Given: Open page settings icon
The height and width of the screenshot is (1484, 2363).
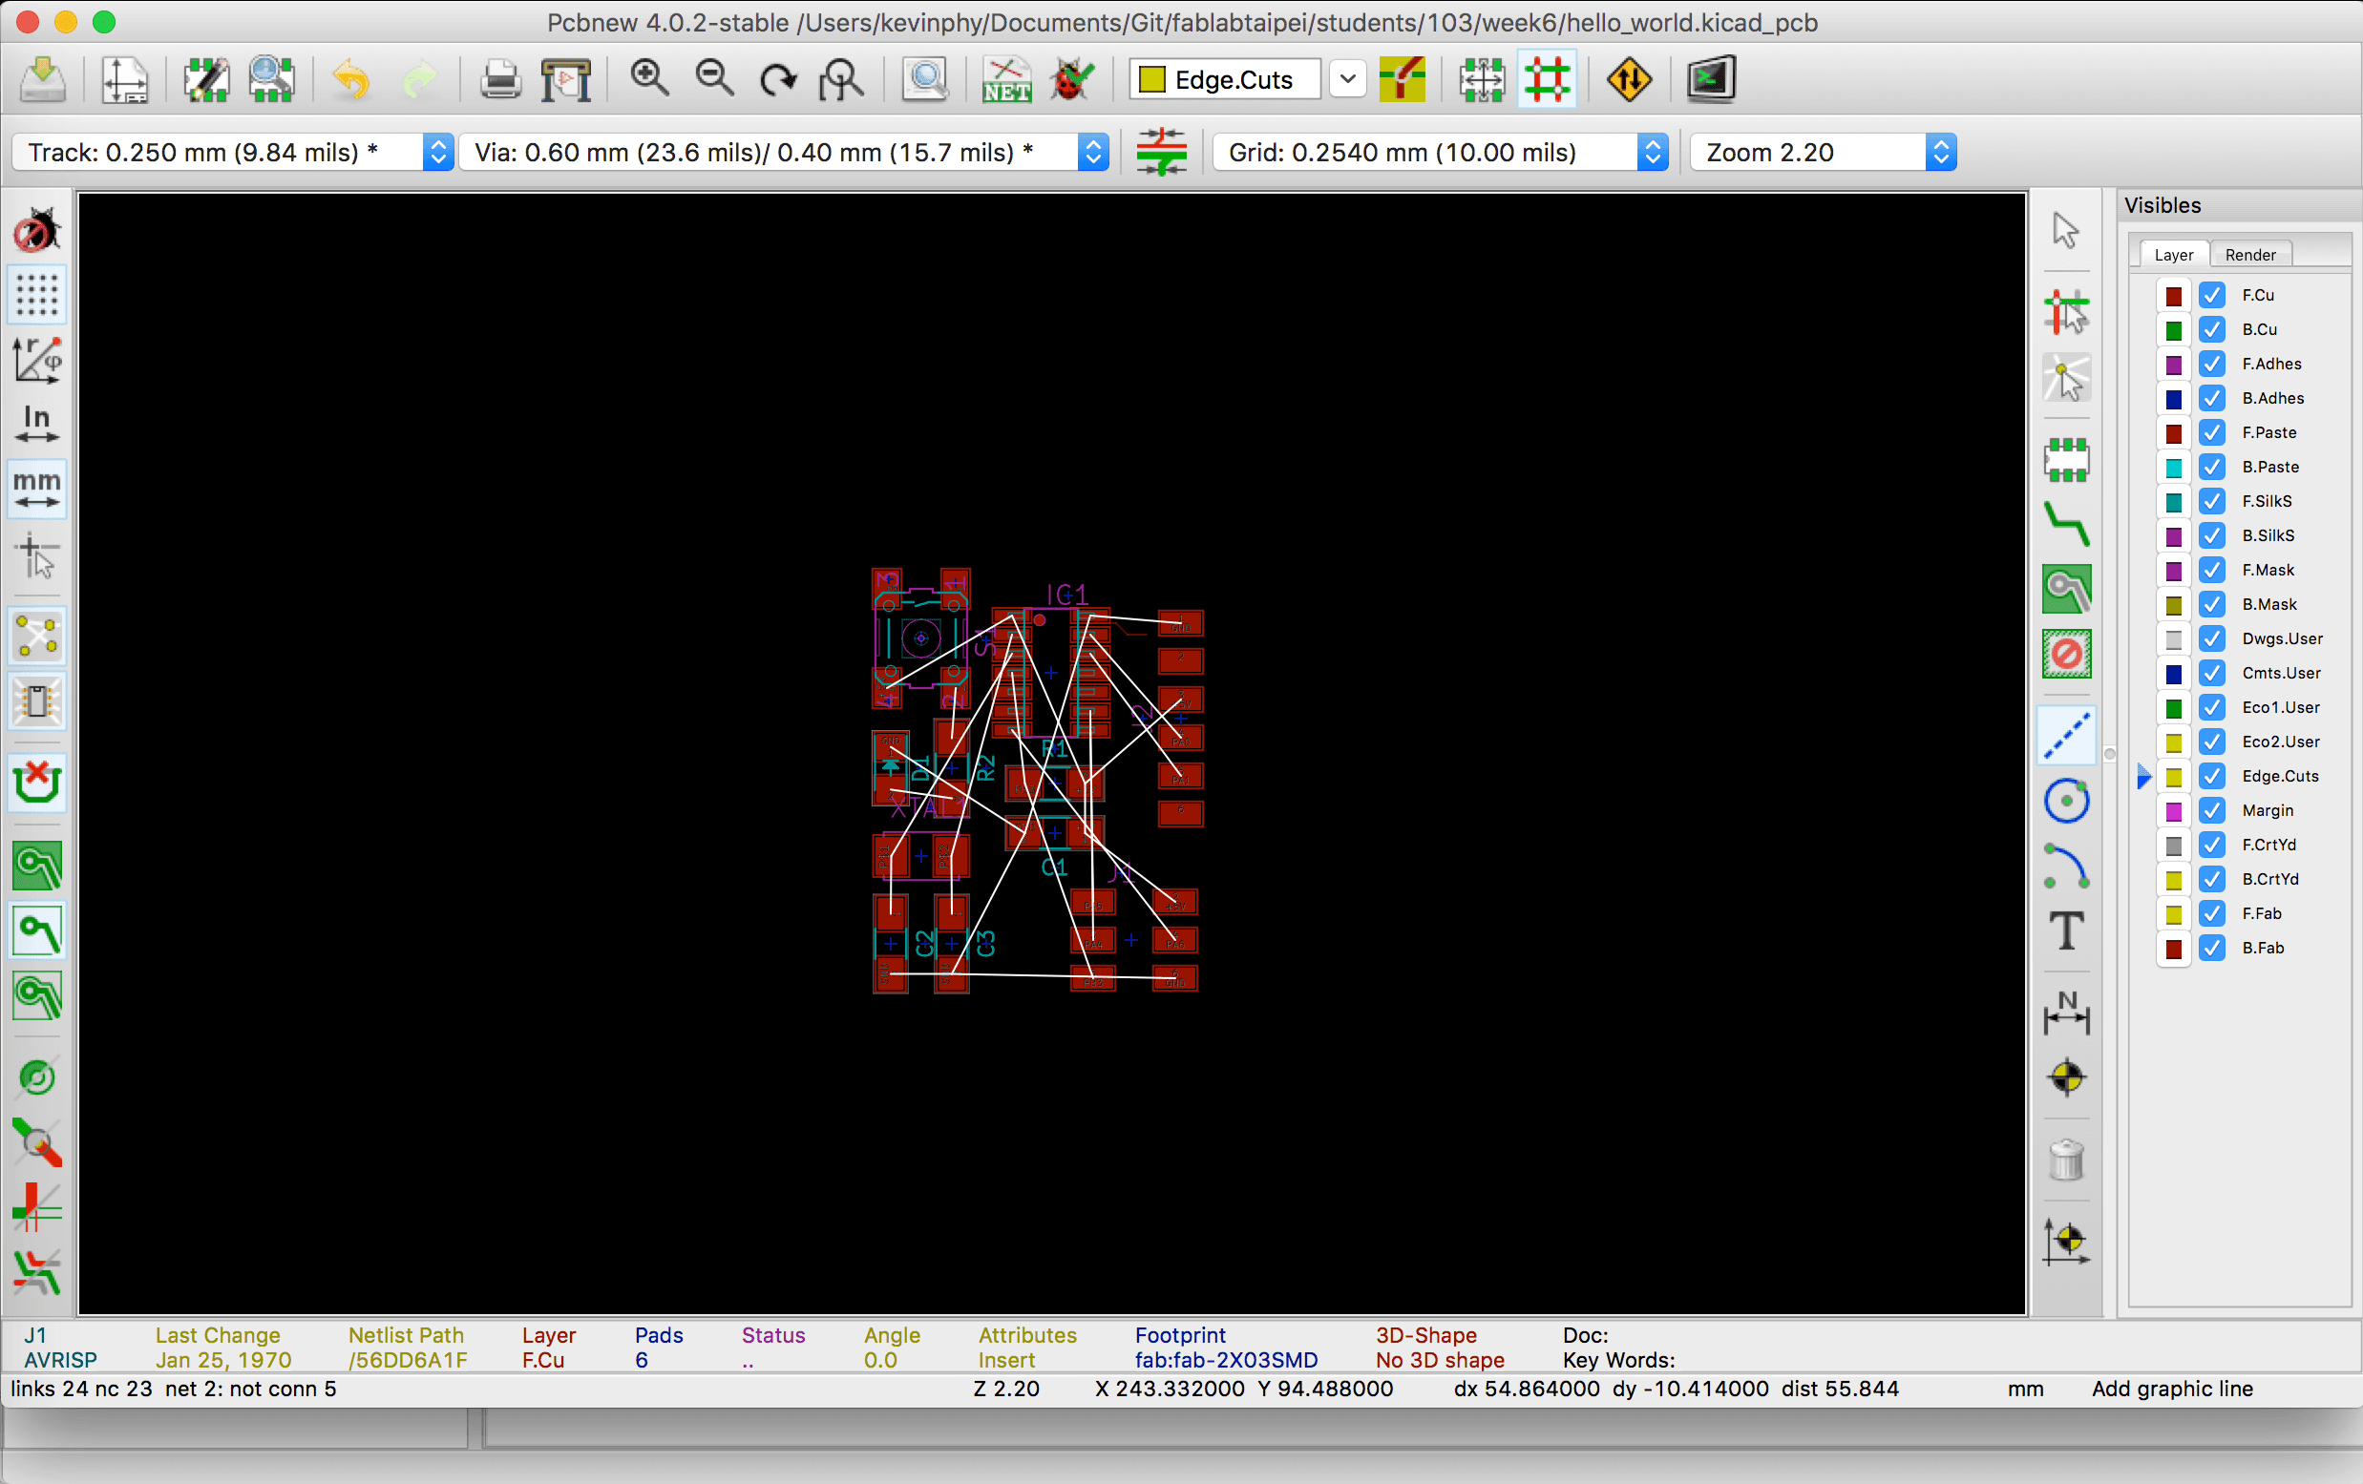Looking at the screenshot, I should click(125, 79).
